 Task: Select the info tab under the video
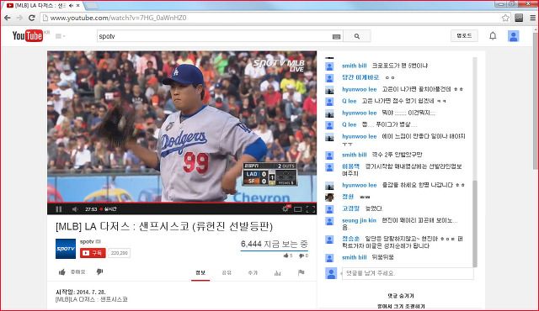pyautogui.click(x=200, y=272)
